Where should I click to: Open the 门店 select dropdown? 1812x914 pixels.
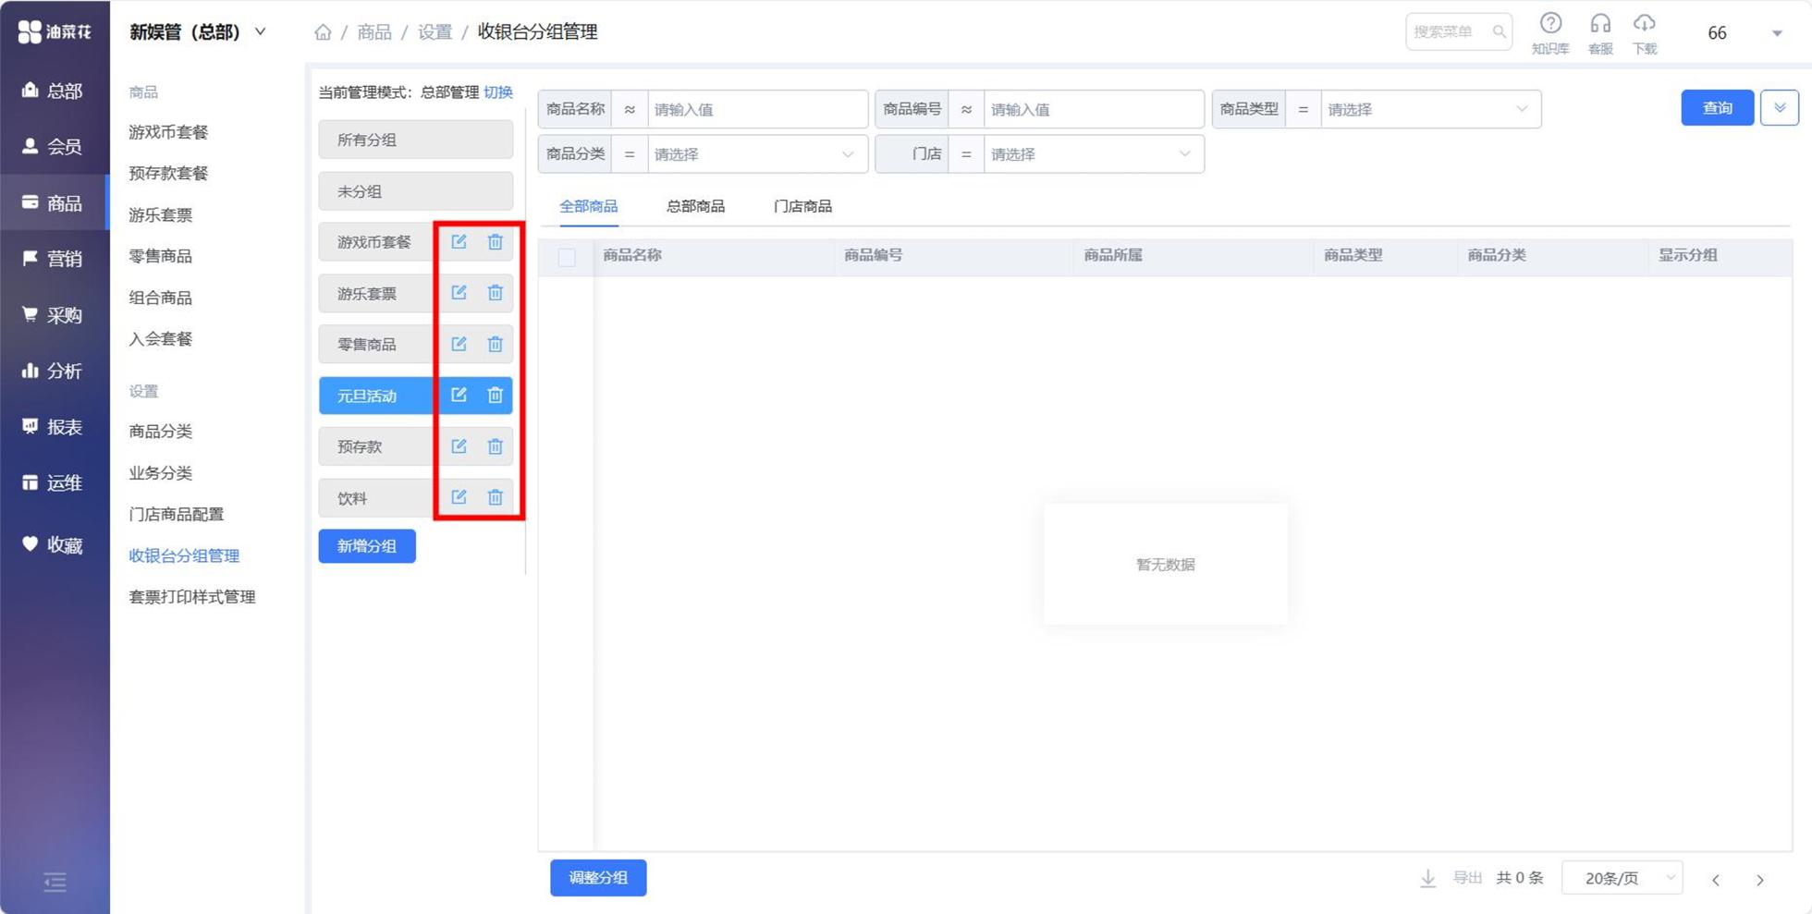(1093, 154)
